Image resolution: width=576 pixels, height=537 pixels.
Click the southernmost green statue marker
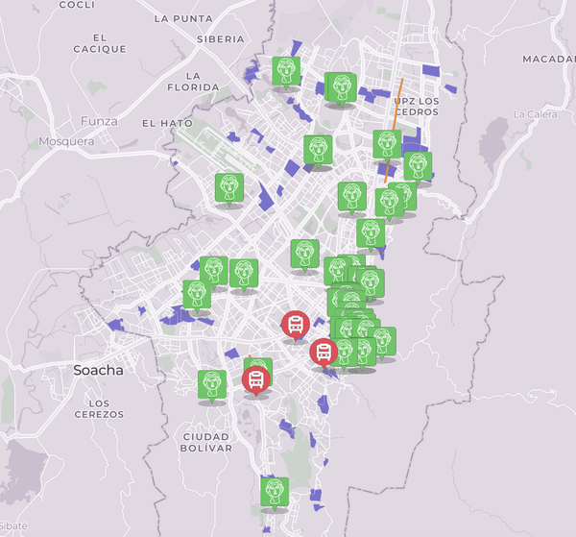[275, 491]
